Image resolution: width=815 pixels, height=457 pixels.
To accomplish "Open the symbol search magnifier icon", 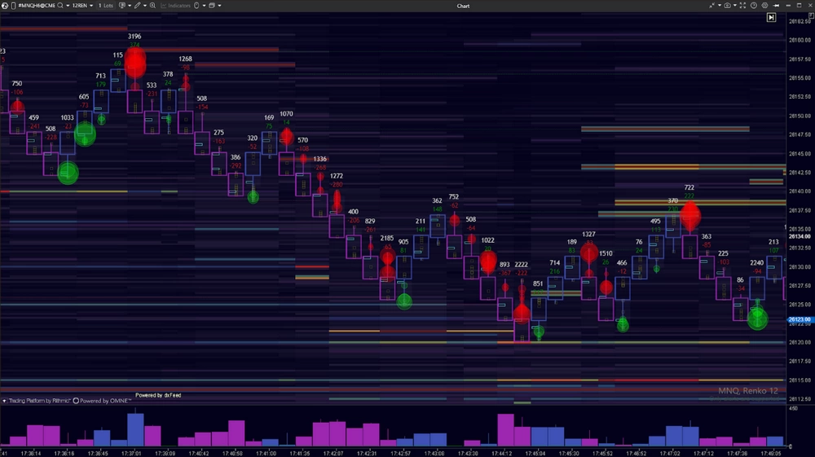I will point(60,5).
